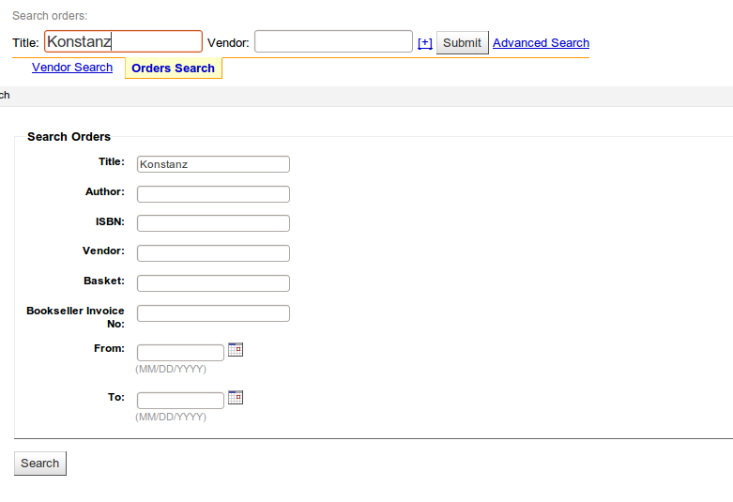Screen dimensions: 733x502
Task: Click into the ISBN field
Action: [x=213, y=223]
